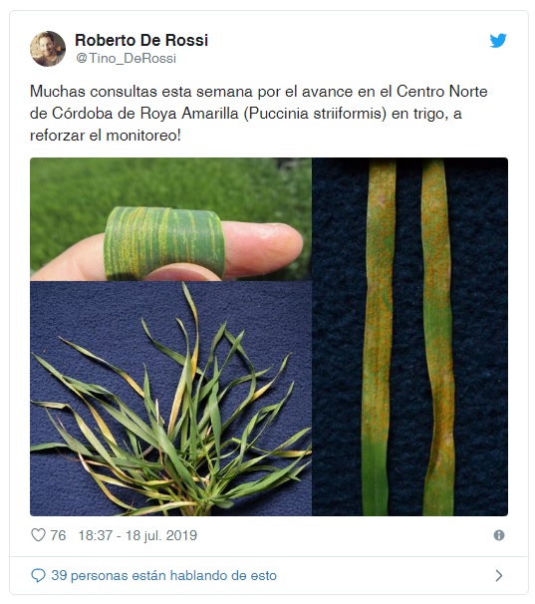Open Roberto De Rossi's profile picture
This screenshot has width=535, height=604.
pos(48,49)
